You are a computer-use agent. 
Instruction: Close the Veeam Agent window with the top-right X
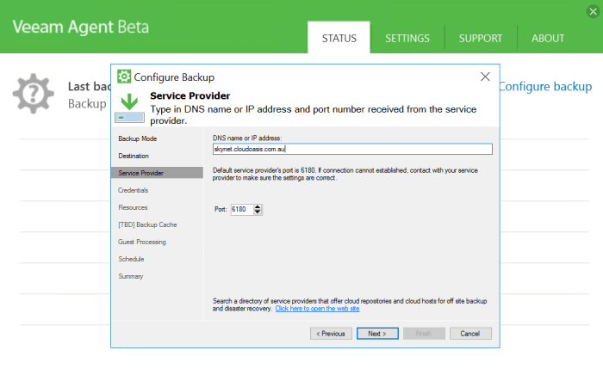593,11
